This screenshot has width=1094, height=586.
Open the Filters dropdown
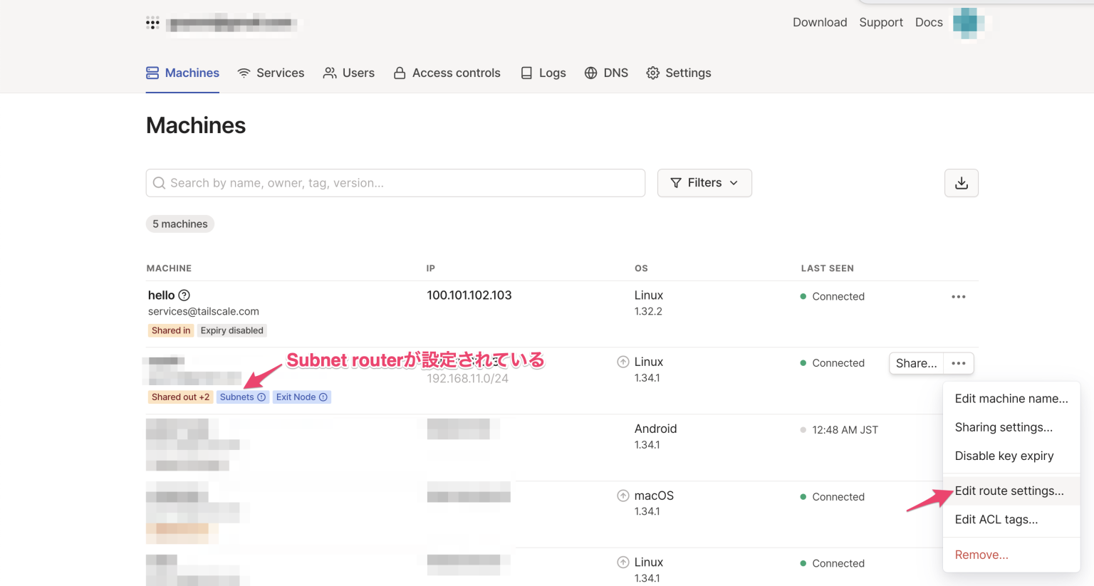click(704, 183)
